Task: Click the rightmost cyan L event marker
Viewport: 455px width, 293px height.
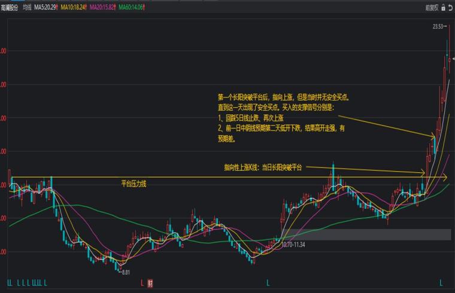Action: (441, 283)
